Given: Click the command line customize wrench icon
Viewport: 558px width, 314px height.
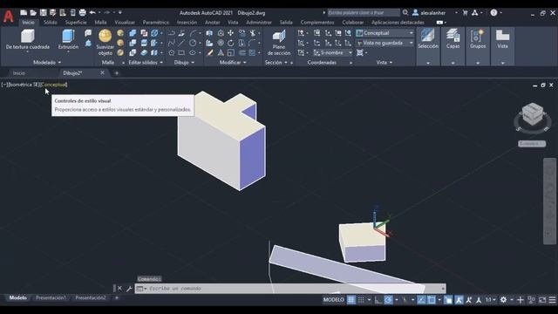Looking at the screenshot, I should point(129,289).
